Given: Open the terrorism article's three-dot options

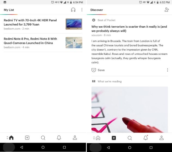Looking at the screenshot, I should pos(167,70).
